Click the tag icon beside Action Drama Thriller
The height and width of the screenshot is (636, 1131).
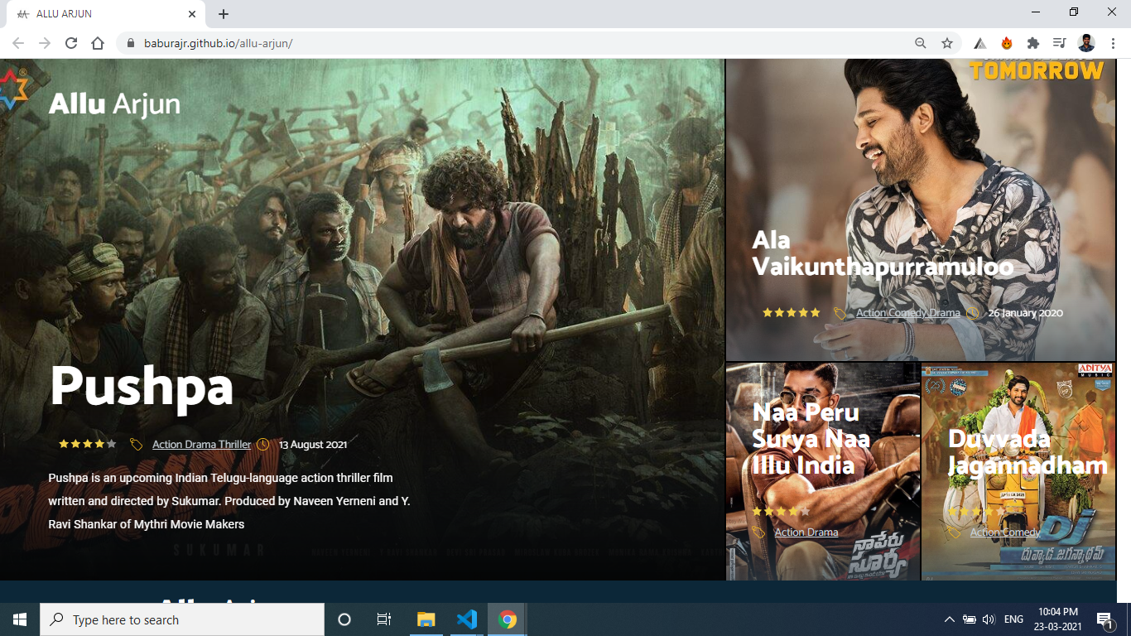pos(136,445)
